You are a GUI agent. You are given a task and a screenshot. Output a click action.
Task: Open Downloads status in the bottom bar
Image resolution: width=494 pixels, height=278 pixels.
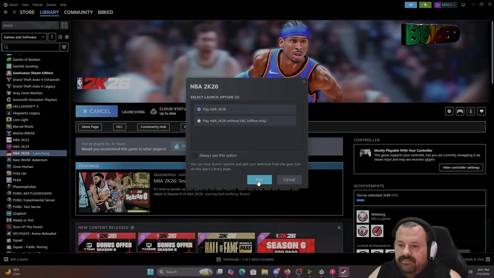click(245, 259)
